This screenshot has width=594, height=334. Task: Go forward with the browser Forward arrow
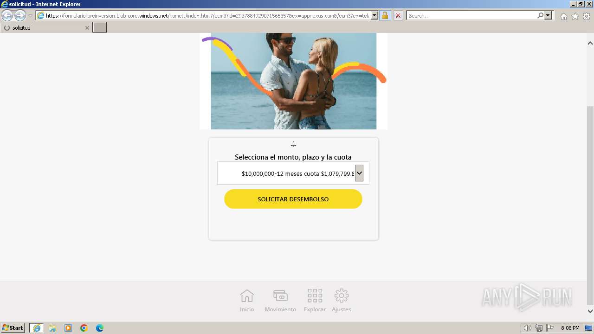20,15
